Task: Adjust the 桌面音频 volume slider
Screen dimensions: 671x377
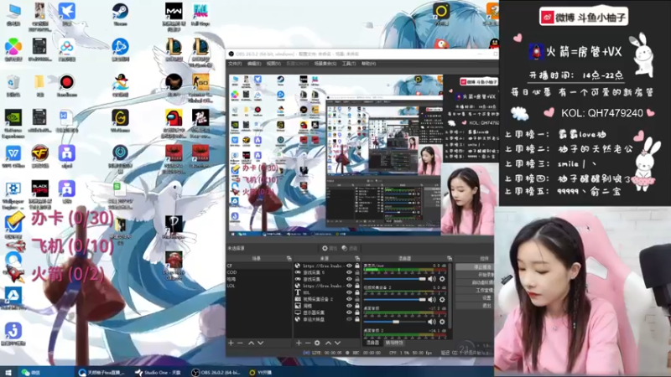Action: (394, 322)
